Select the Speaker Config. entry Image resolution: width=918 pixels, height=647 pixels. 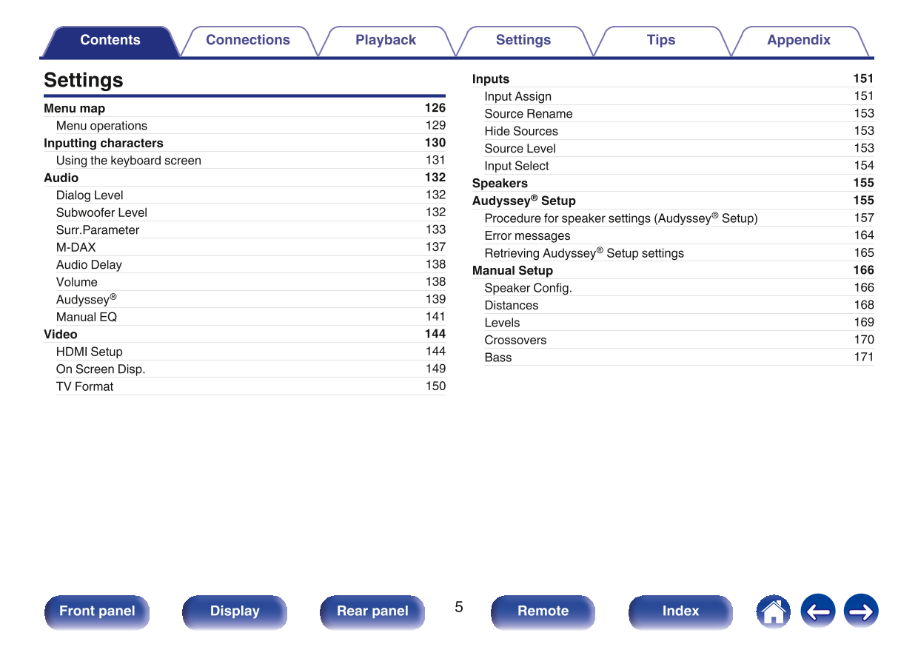click(x=528, y=288)
